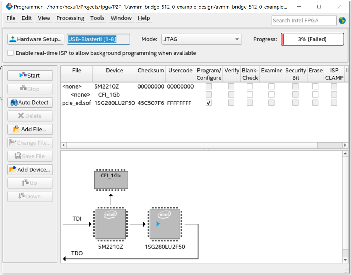Uncheck Program/Configure for pcie_ed.sof
The height and width of the screenshot is (275, 351).
(x=209, y=103)
